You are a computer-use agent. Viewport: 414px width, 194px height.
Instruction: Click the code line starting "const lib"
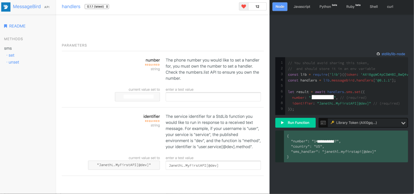pos(348,75)
